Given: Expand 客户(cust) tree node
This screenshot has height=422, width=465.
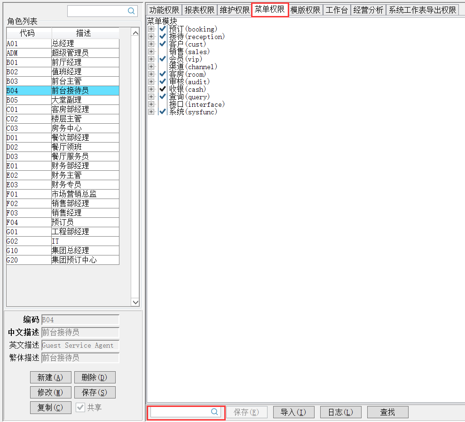Looking at the screenshot, I should (x=151, y=44).
